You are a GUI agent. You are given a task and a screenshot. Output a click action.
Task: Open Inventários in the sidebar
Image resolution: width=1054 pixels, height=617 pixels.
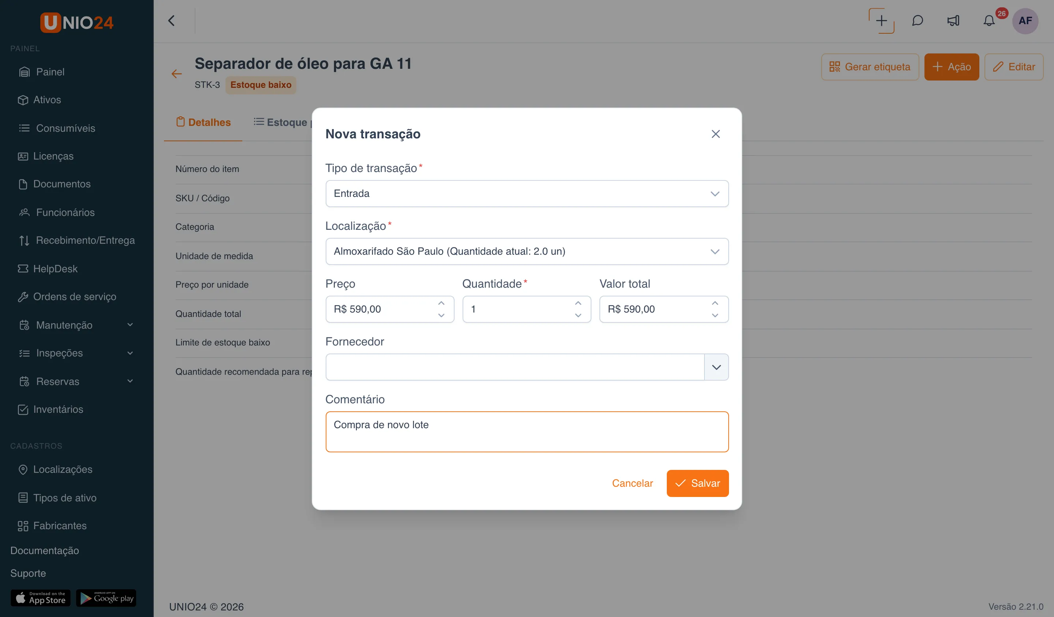coord(51,409)
